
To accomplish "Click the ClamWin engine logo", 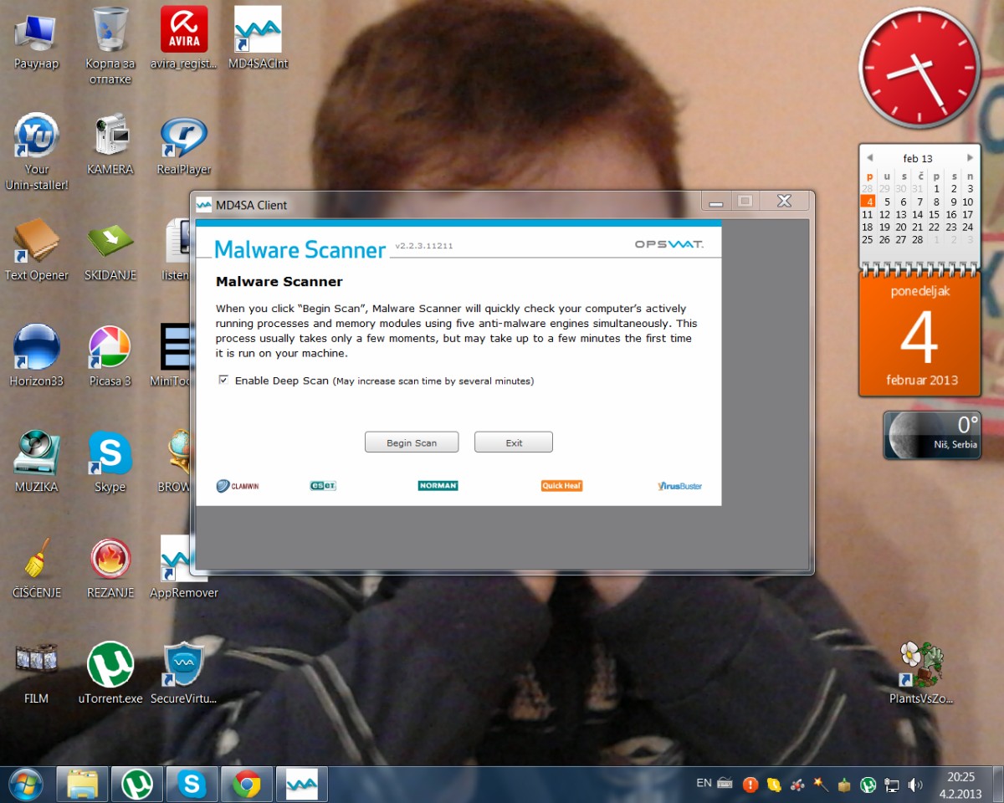I will point(238,486).
